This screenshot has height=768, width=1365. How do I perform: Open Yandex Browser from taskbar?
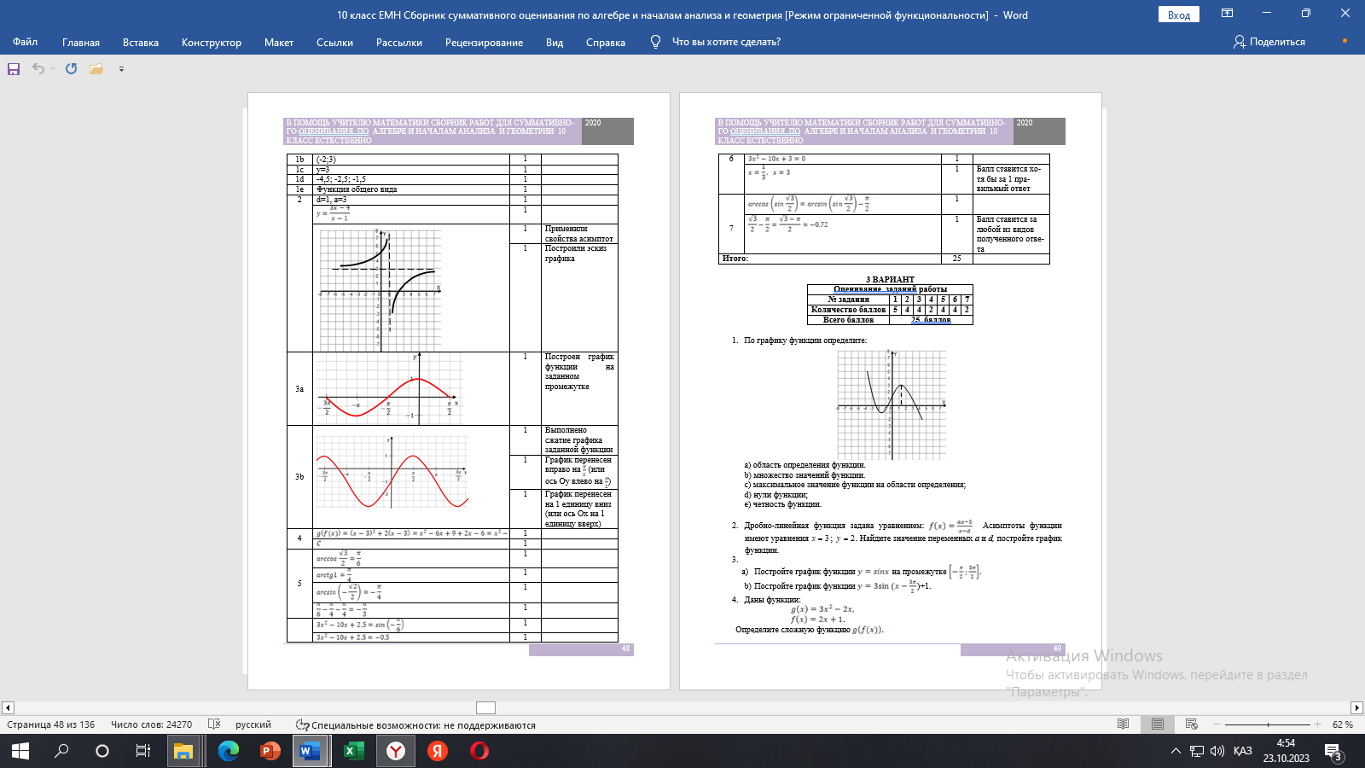click(x=396, y=751)
